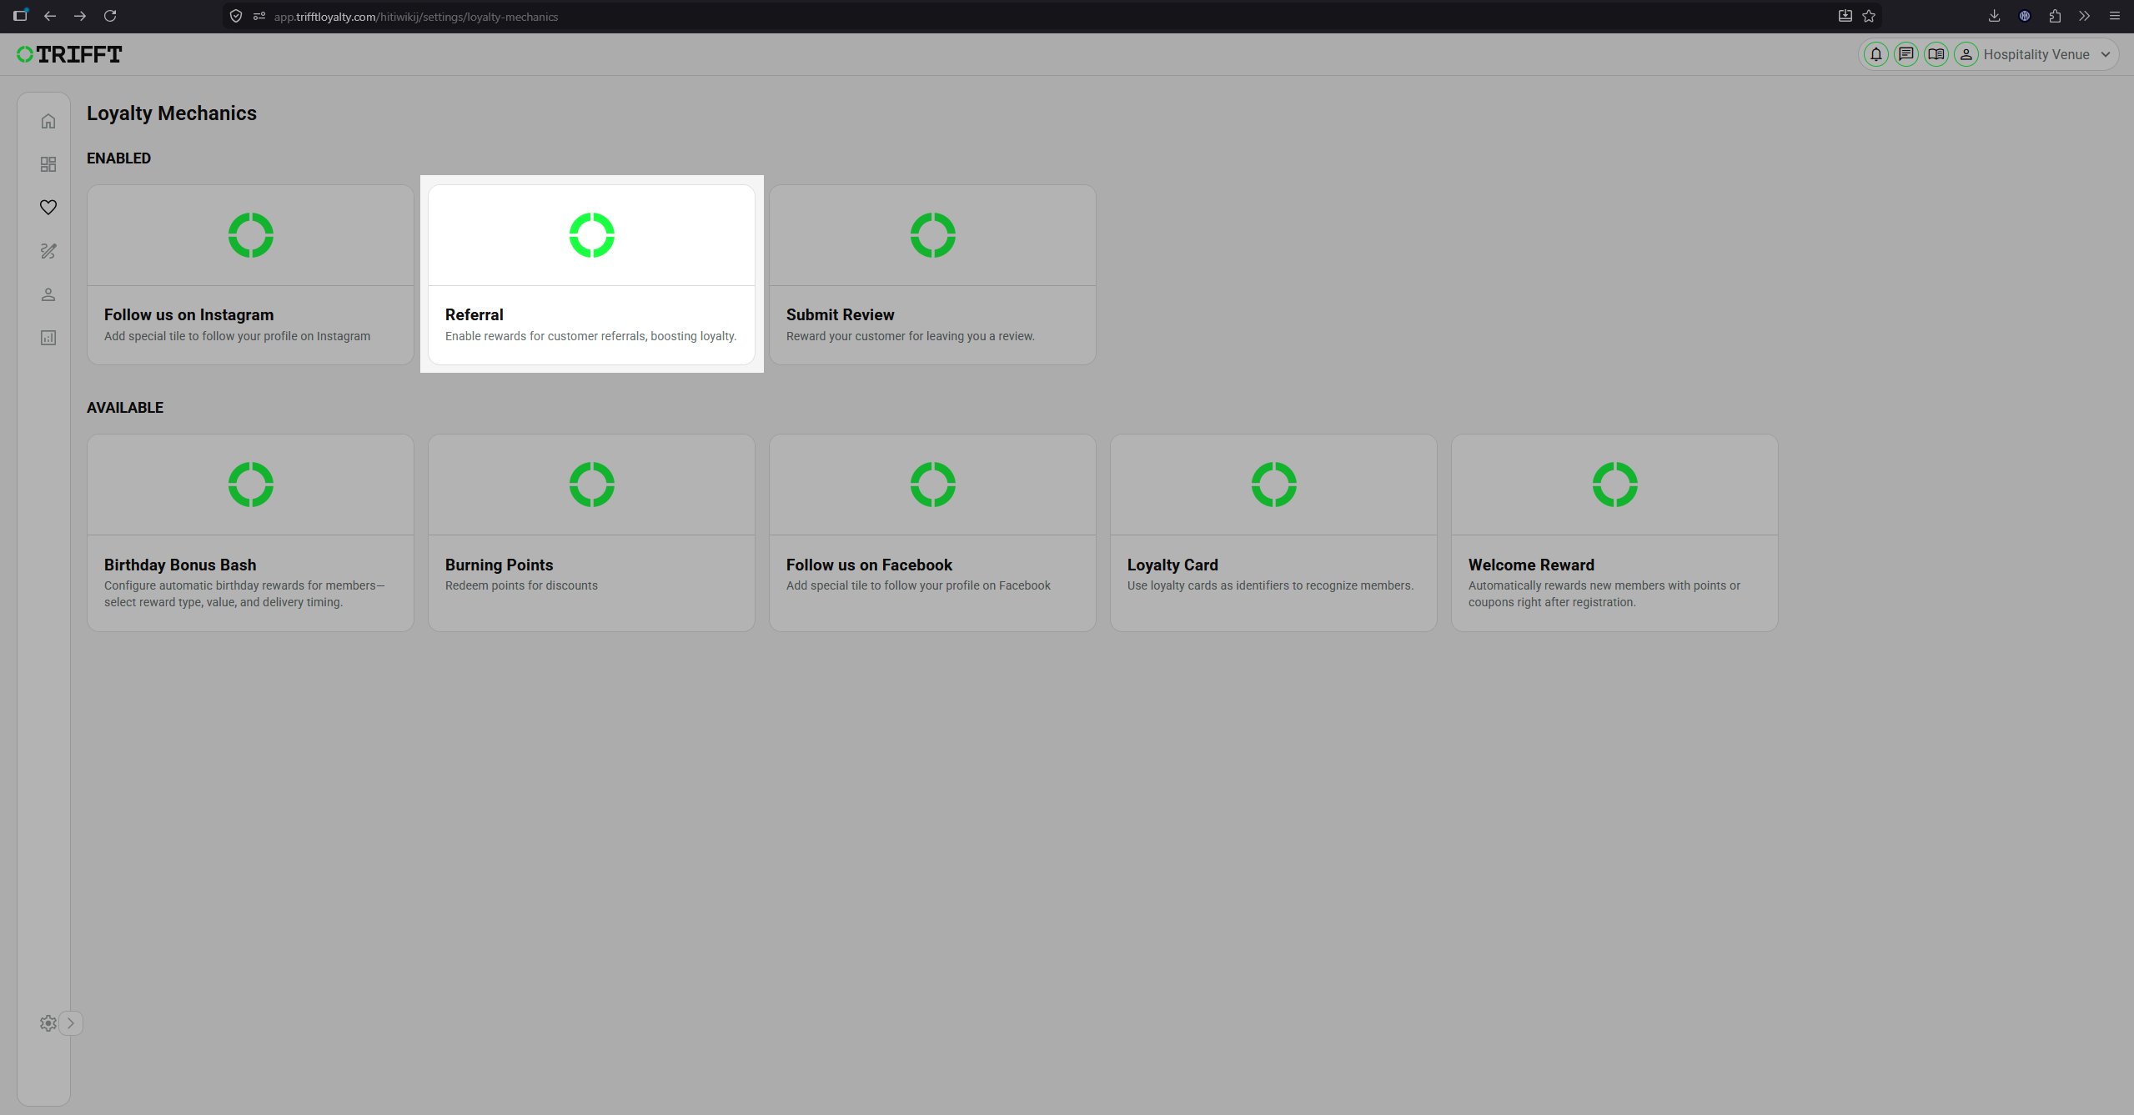The height and width of the screenshot is (1115, 2134).
Task: Go back with the browser back arrow
Action: (x=50, y=16)
